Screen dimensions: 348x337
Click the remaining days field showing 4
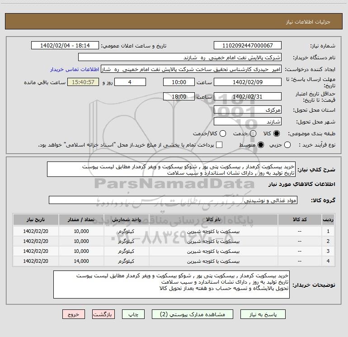click(x=130, y=82)
